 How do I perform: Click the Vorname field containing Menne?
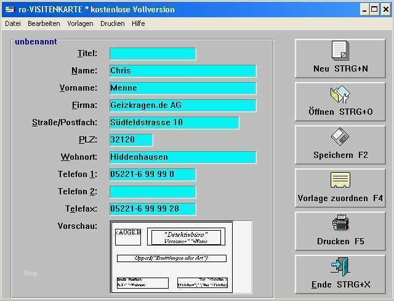click(183, 88)
